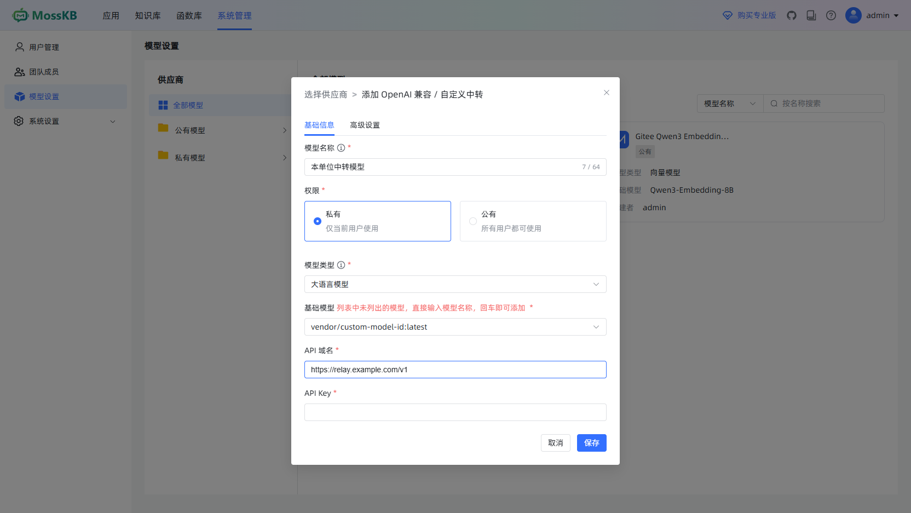Click the API Key input field
Image resolution: width=911 pixels, height=513 pixels.
[455, 412]
